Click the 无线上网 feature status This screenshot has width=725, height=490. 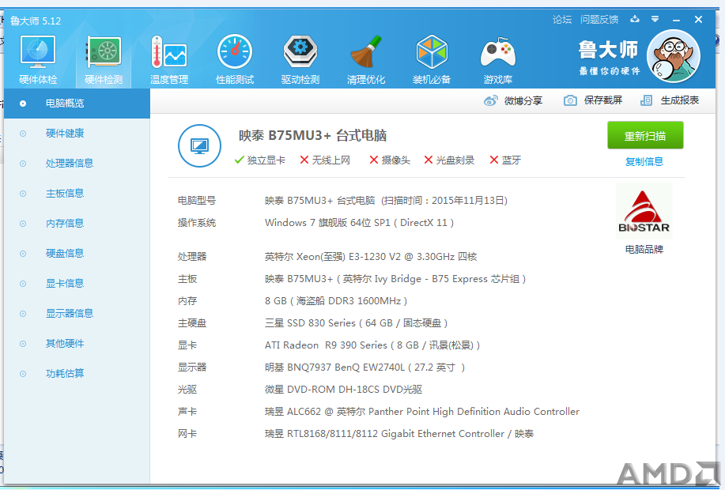pyautogui.click(x=325, y=160)
